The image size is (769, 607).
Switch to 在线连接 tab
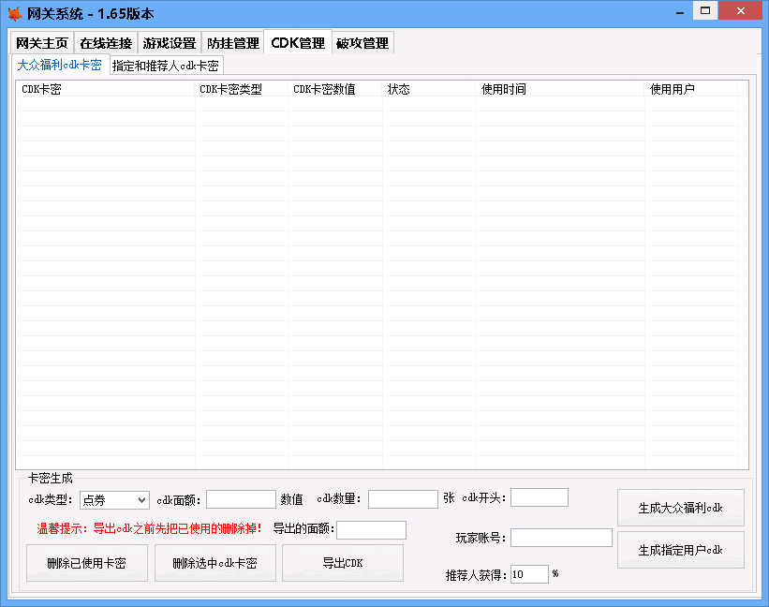[x=106, y=43]
